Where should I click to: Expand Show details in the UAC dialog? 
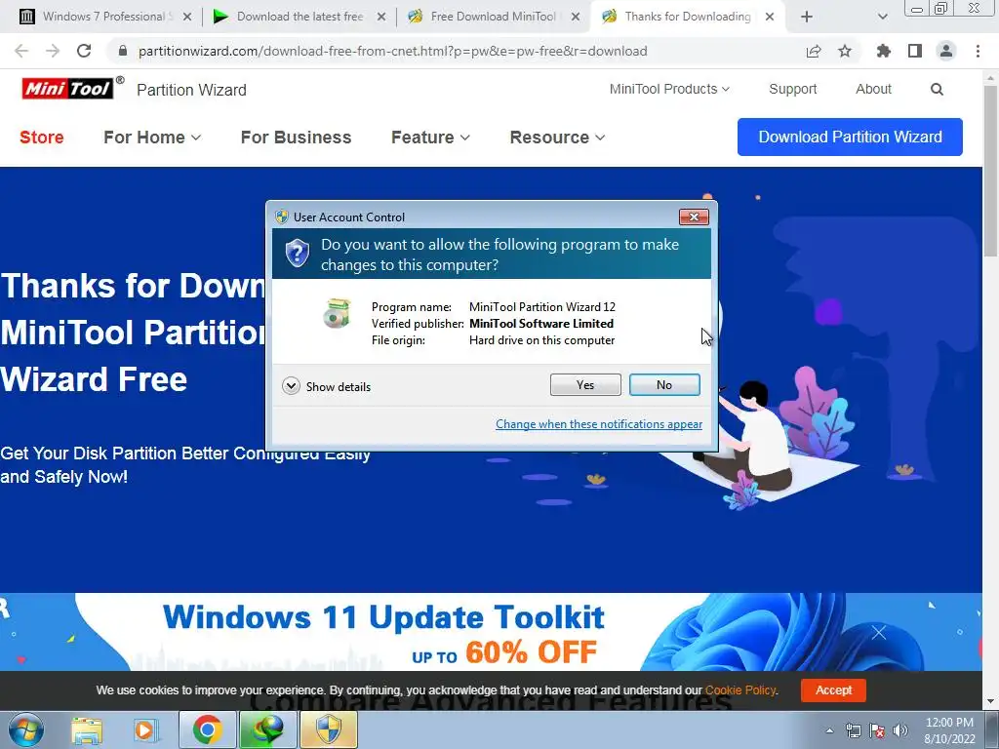pyautogui.click(x=326, y=386)
